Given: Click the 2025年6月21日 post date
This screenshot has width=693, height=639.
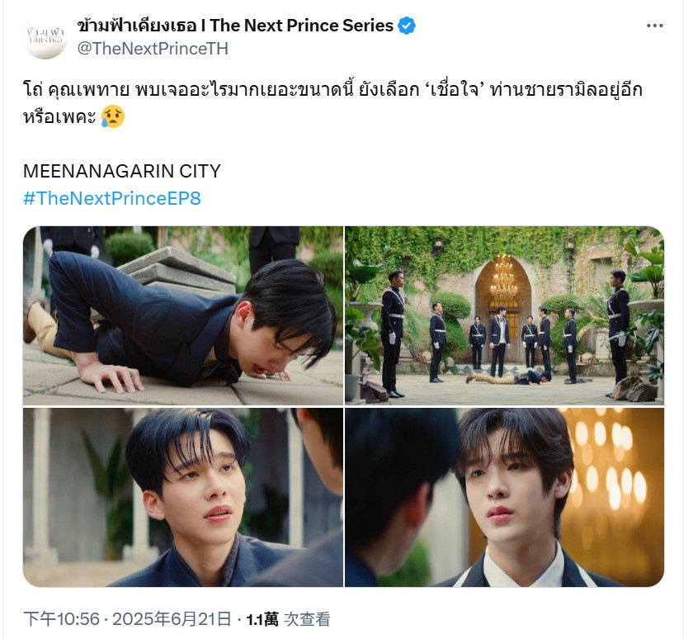Looking at the screenshot, I should point(172,619).
